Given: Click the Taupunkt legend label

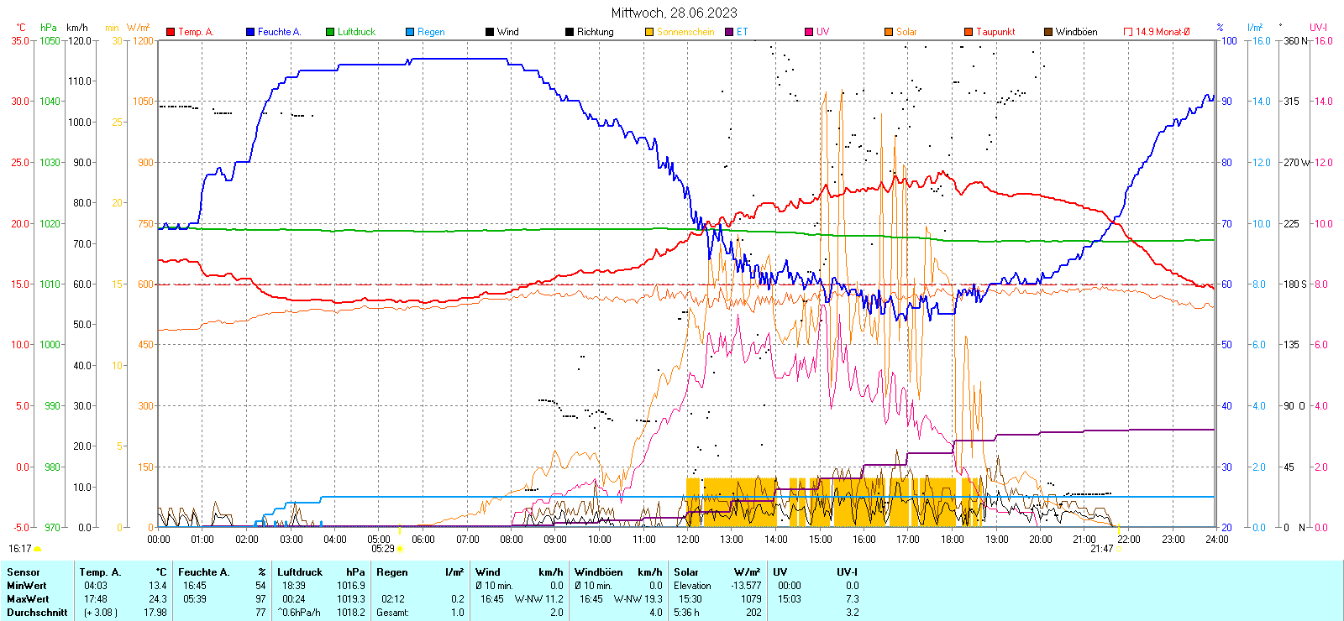Looking at the screenshot, I should (995, 32).
